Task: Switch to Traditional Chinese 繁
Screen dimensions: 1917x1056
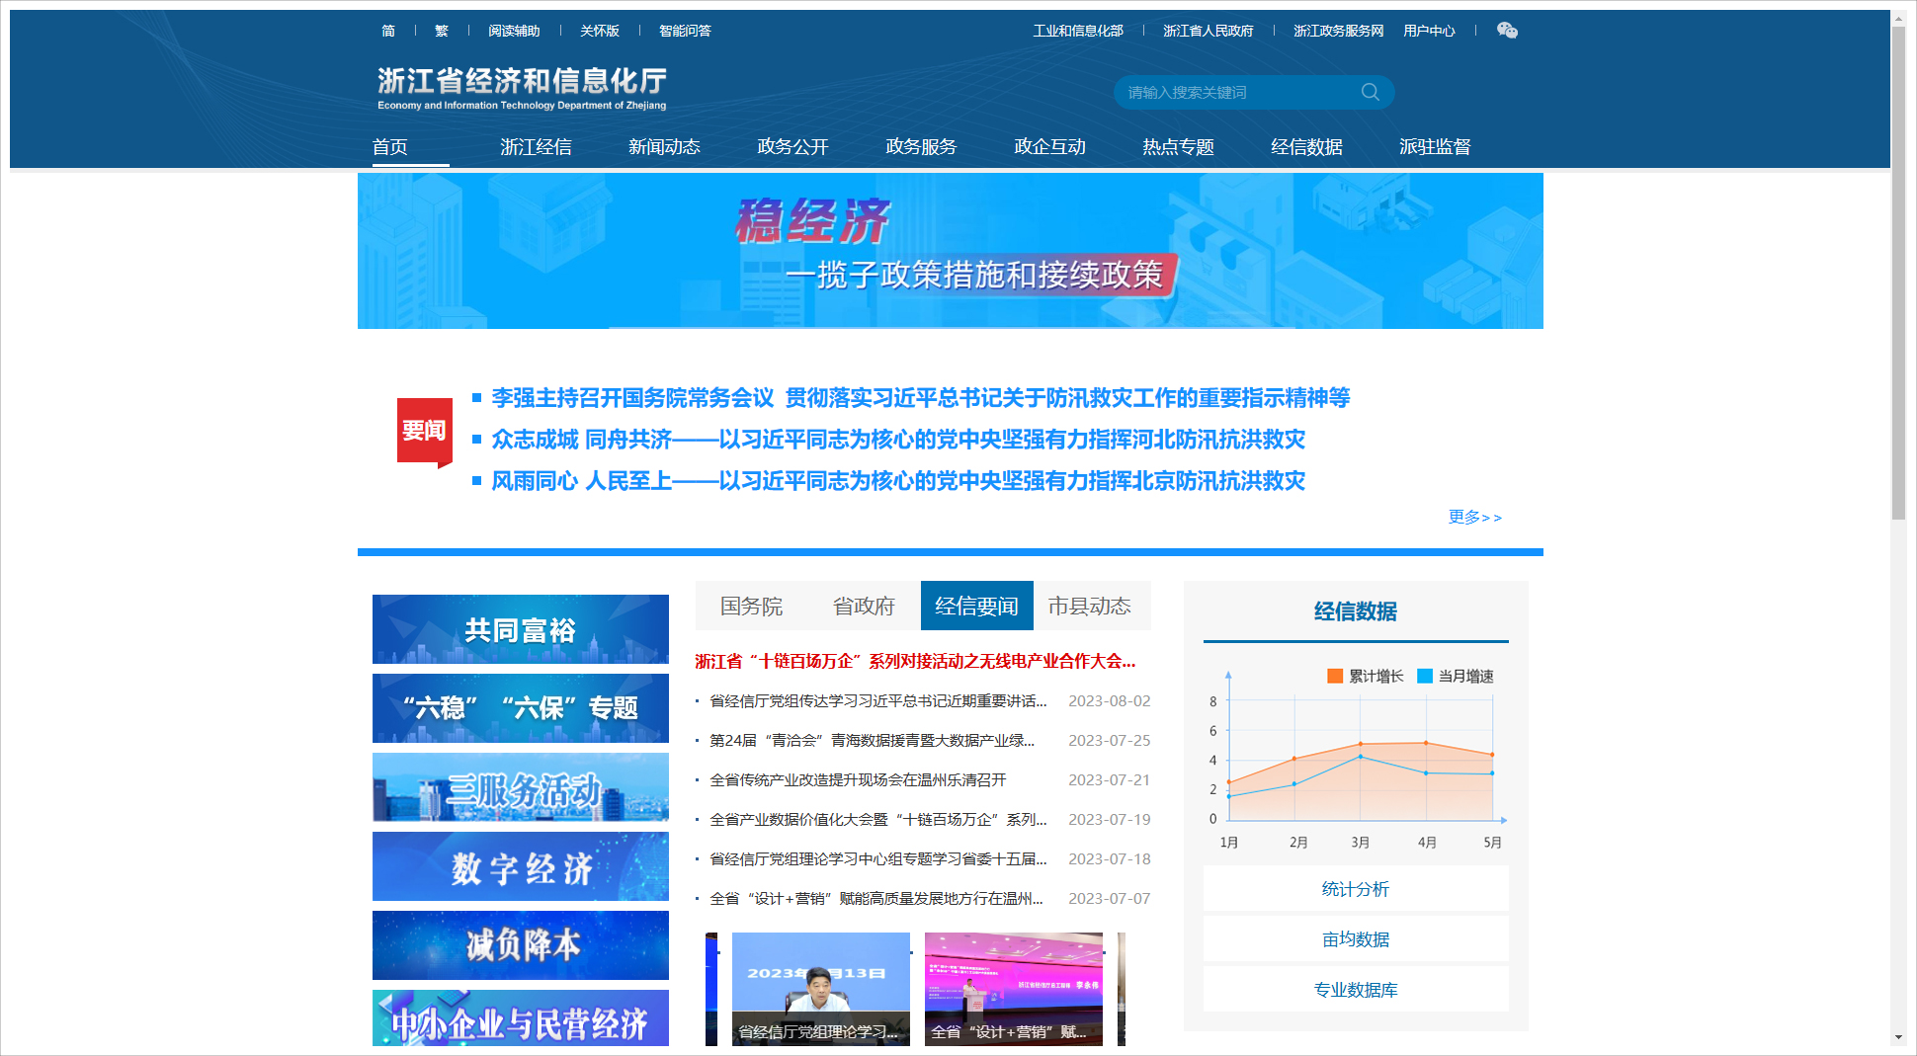Action: (442, 31)
